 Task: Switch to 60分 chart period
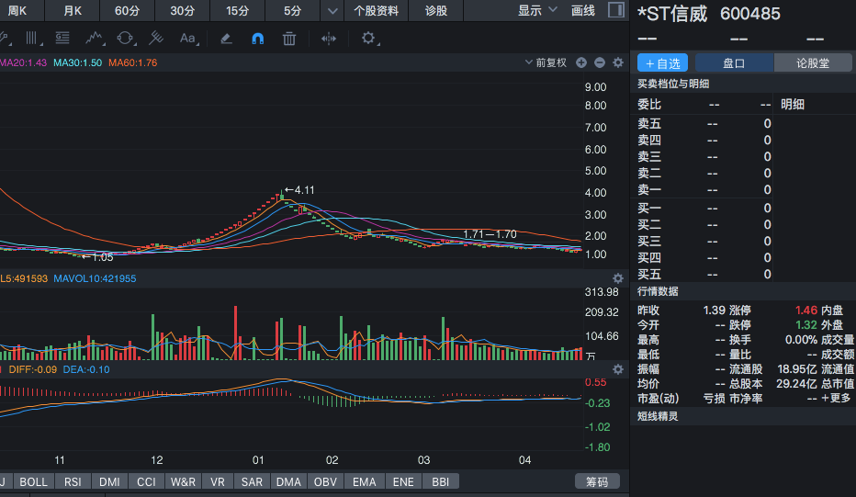click(127, 10)
